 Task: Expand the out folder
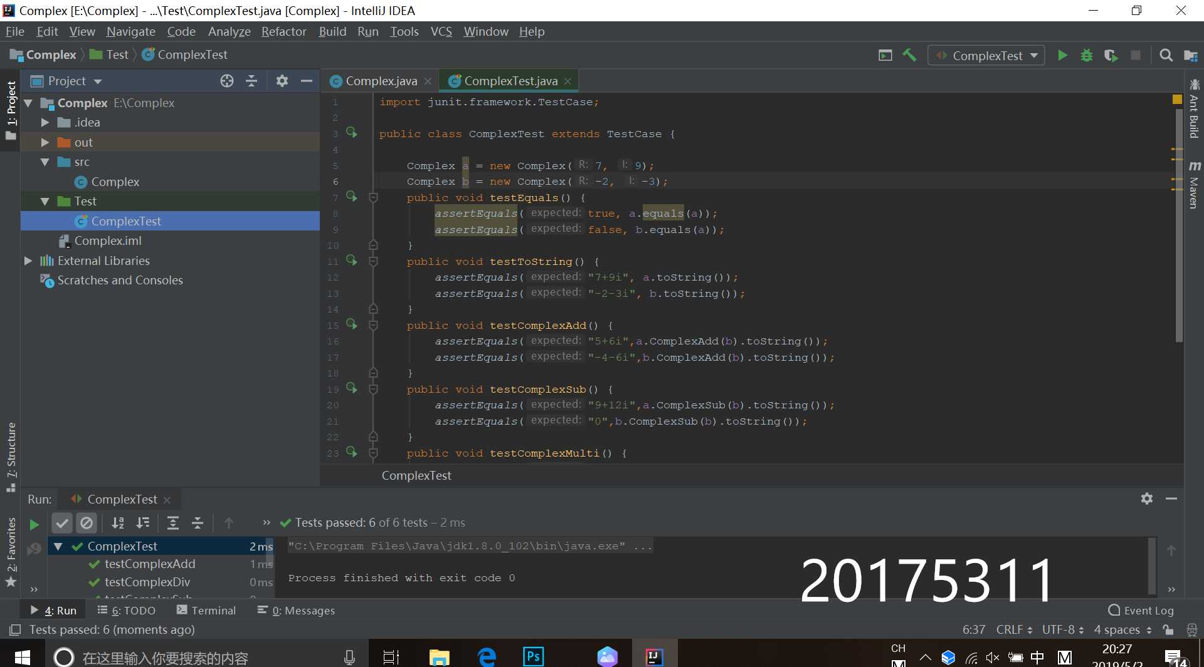coord(45,142)
